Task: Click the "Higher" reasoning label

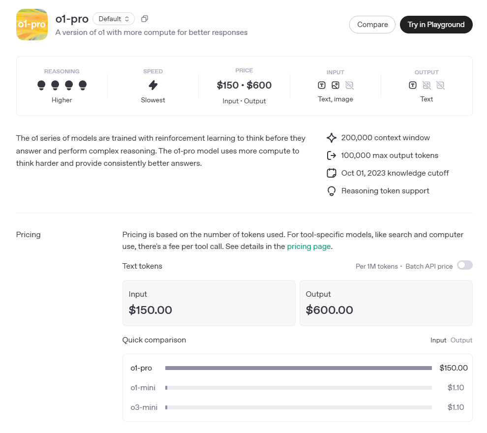Action: tap(62, 100)
